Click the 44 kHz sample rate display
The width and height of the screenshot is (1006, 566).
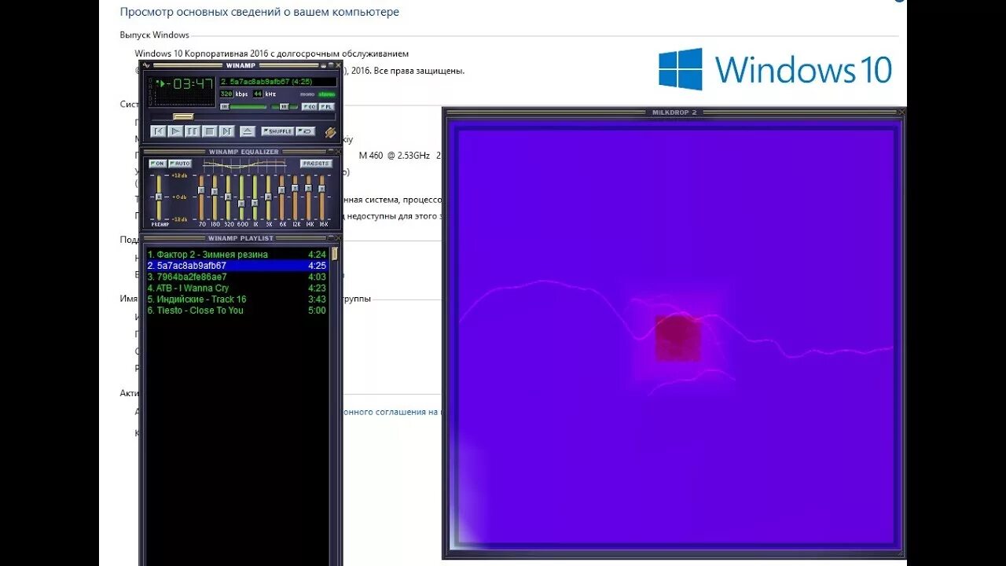(258, 94)
